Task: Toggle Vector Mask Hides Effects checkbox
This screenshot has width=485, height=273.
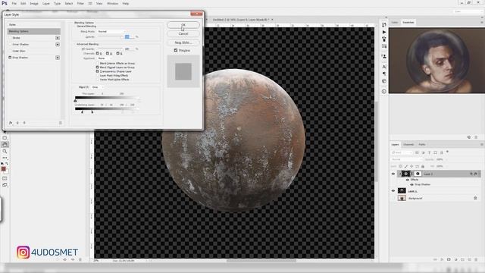Action: pyautogui.click(x=98, y=79)
